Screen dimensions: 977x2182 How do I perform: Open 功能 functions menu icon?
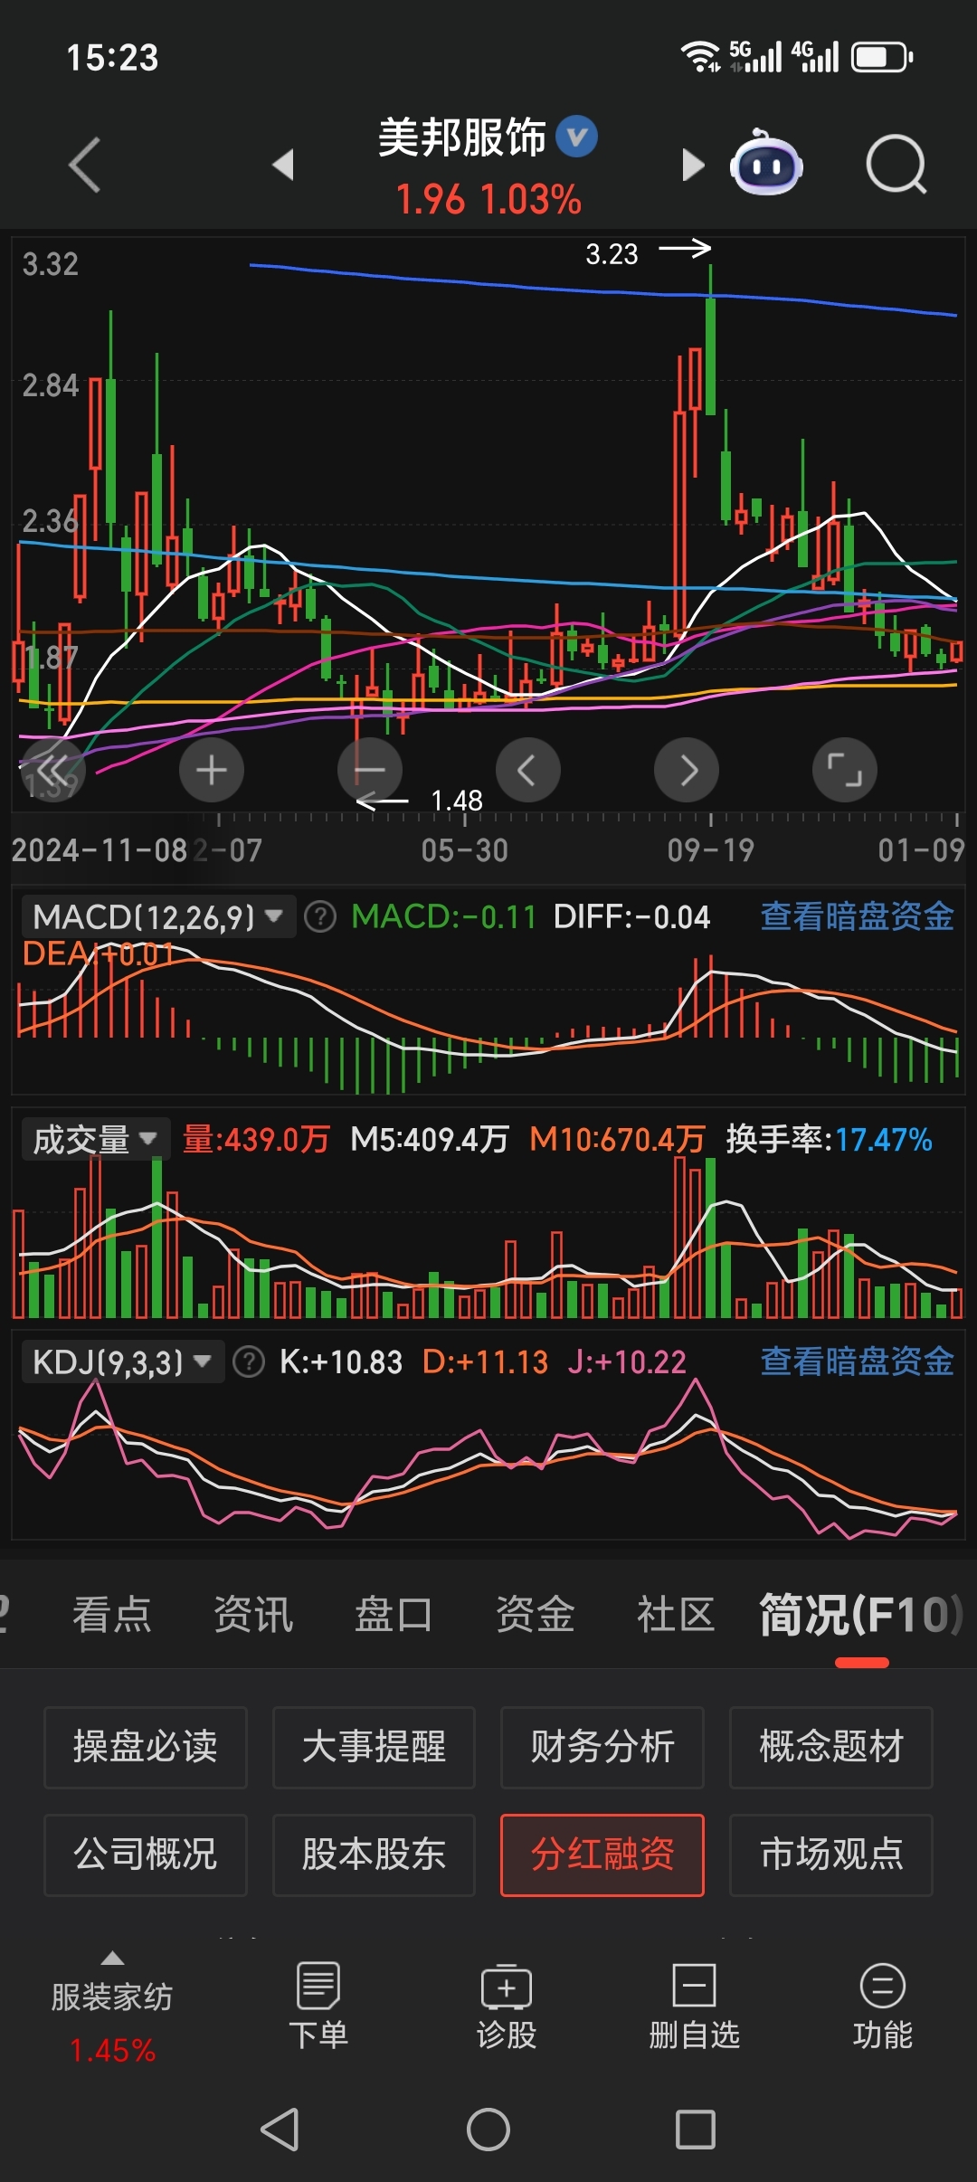coord(882,2006)
